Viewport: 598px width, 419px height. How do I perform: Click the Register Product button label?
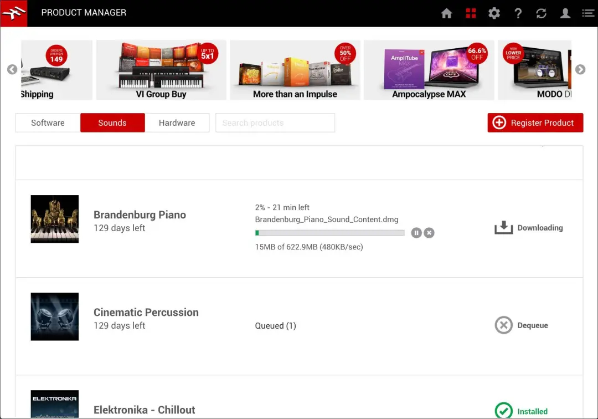pos(542,123)
